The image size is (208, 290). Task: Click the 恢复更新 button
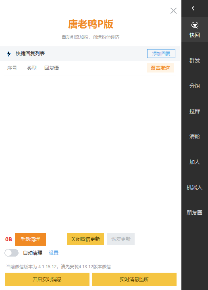pos(121,239)
